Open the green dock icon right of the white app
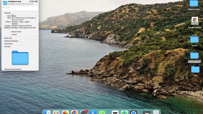The image size is (203, 114). 124,112
